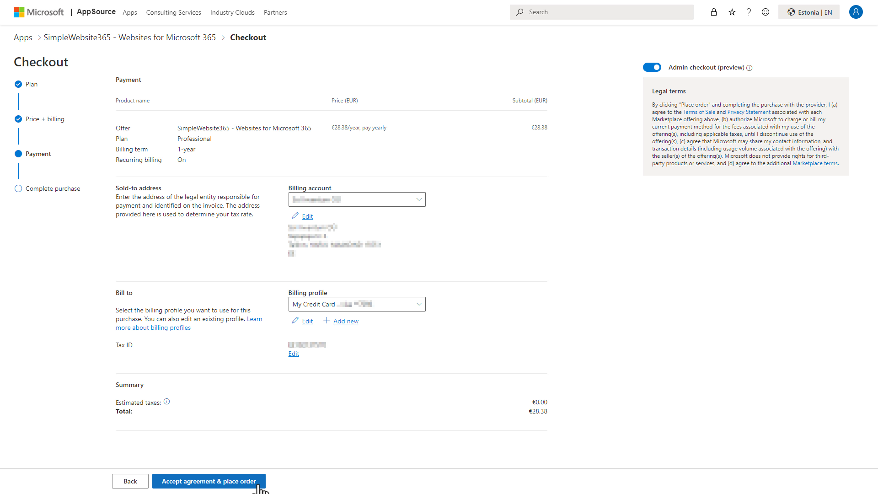Click estimated taxes value €0.00
This screenshot has width=878, height=494.
pyautogui.click(x=540, y=402)
